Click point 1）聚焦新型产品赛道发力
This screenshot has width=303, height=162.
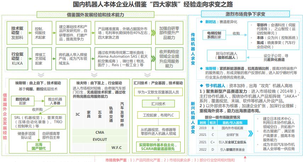pyautogui.click(x=249, y=96)
